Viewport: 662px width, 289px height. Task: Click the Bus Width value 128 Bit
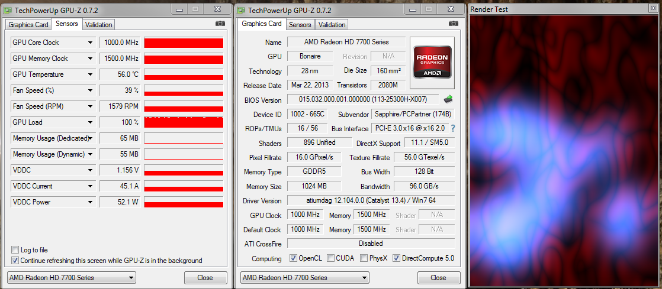click(425, 171)
